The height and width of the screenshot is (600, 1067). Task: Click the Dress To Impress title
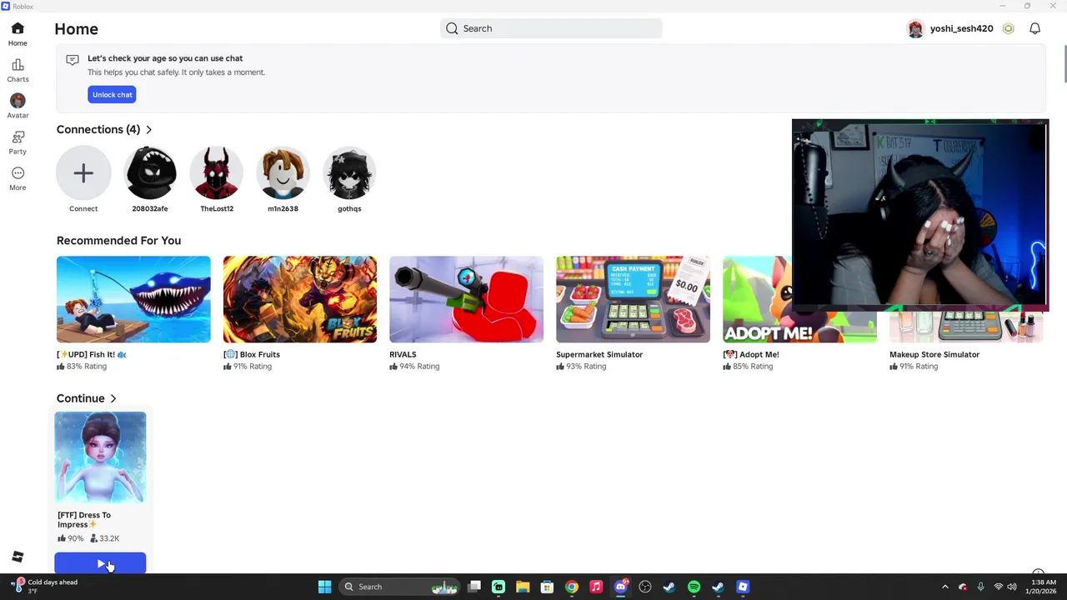click(x=84, y=519)
